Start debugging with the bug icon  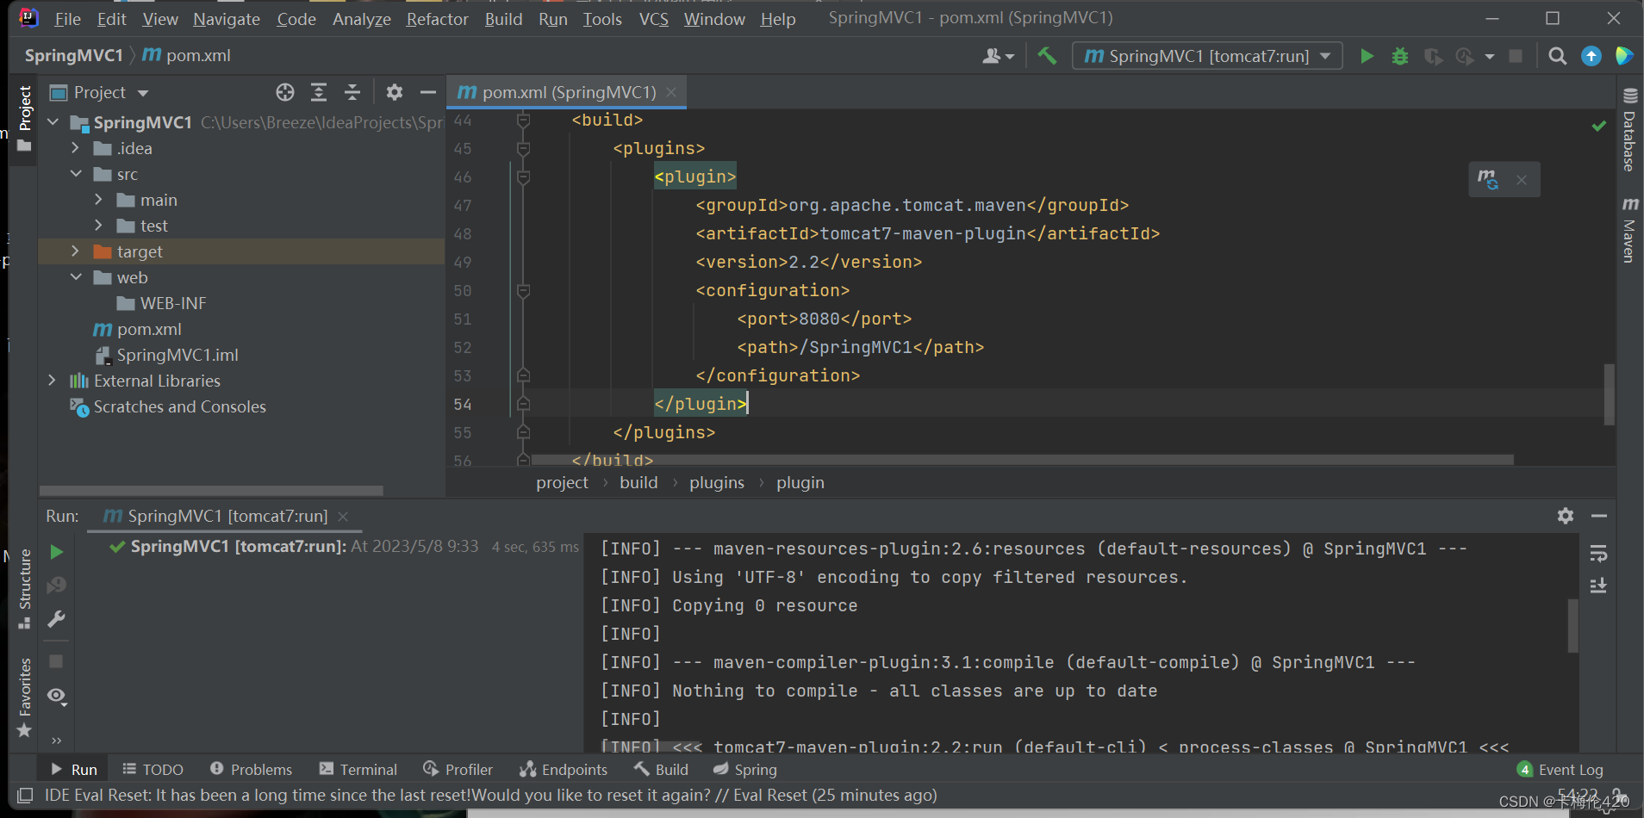pyautogui.click(x=1399, y=56)
